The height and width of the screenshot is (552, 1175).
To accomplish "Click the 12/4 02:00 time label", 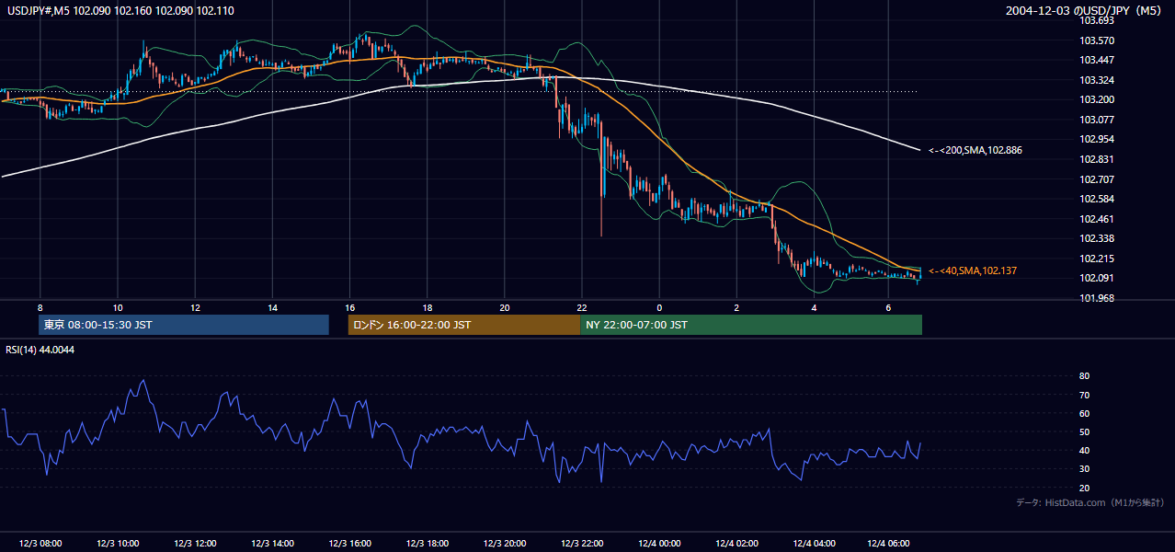I will coord(736,544).
